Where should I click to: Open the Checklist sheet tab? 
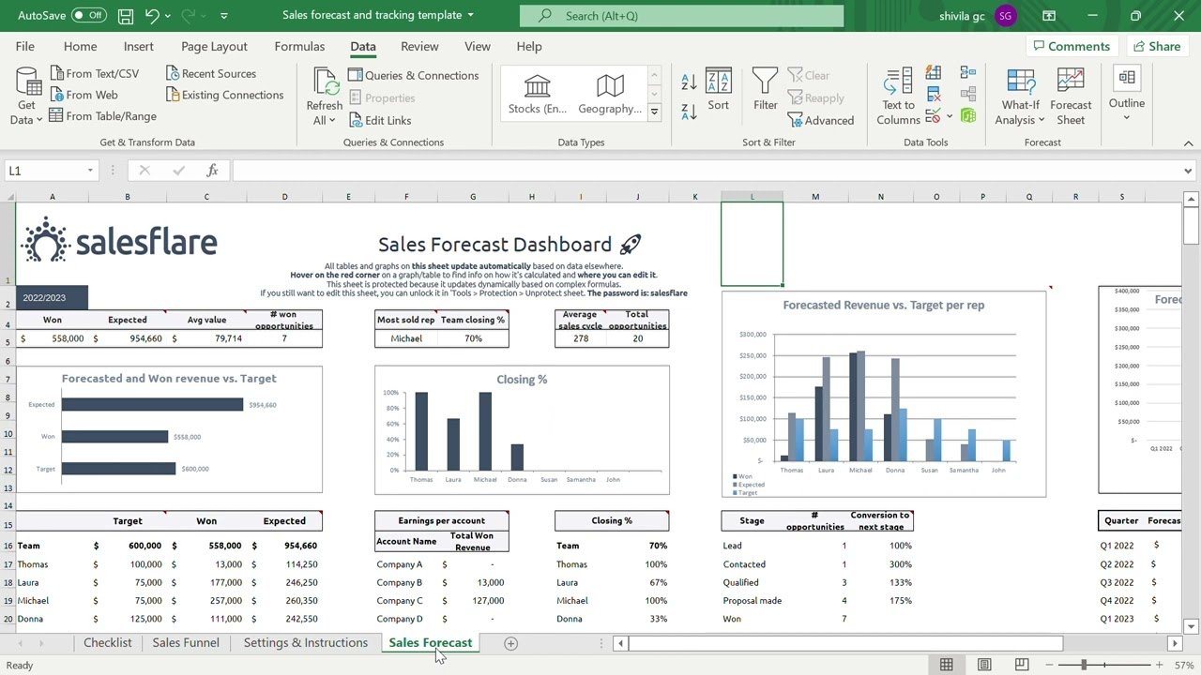pyautogui.click(x=108, y=643)
